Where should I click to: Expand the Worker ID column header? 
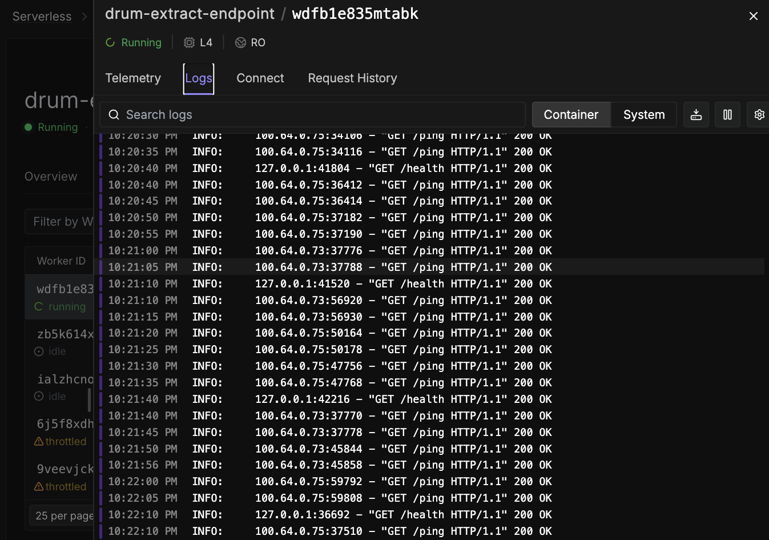[x=61, y=261]
